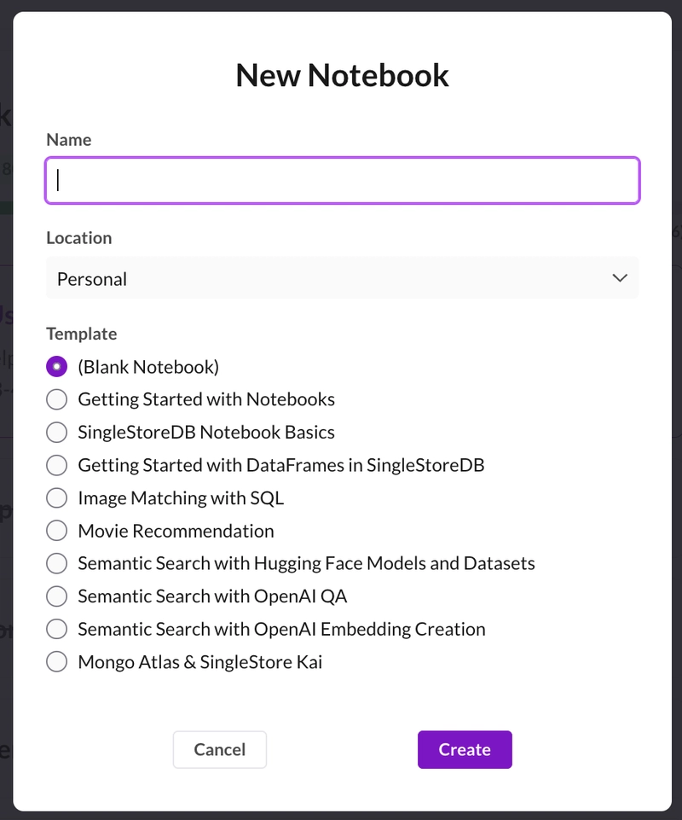Open the Location dropdown showing Personal

click(x=343, y=278)
